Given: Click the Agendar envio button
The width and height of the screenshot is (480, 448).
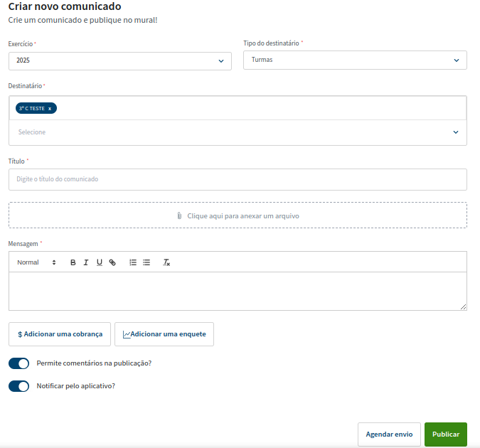Looking at the screenshot, I should [389, 434].
